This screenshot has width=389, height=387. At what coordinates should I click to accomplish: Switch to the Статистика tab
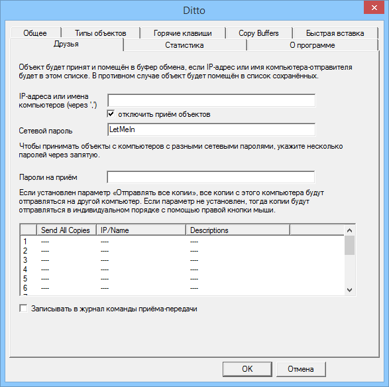pos(184,45)
